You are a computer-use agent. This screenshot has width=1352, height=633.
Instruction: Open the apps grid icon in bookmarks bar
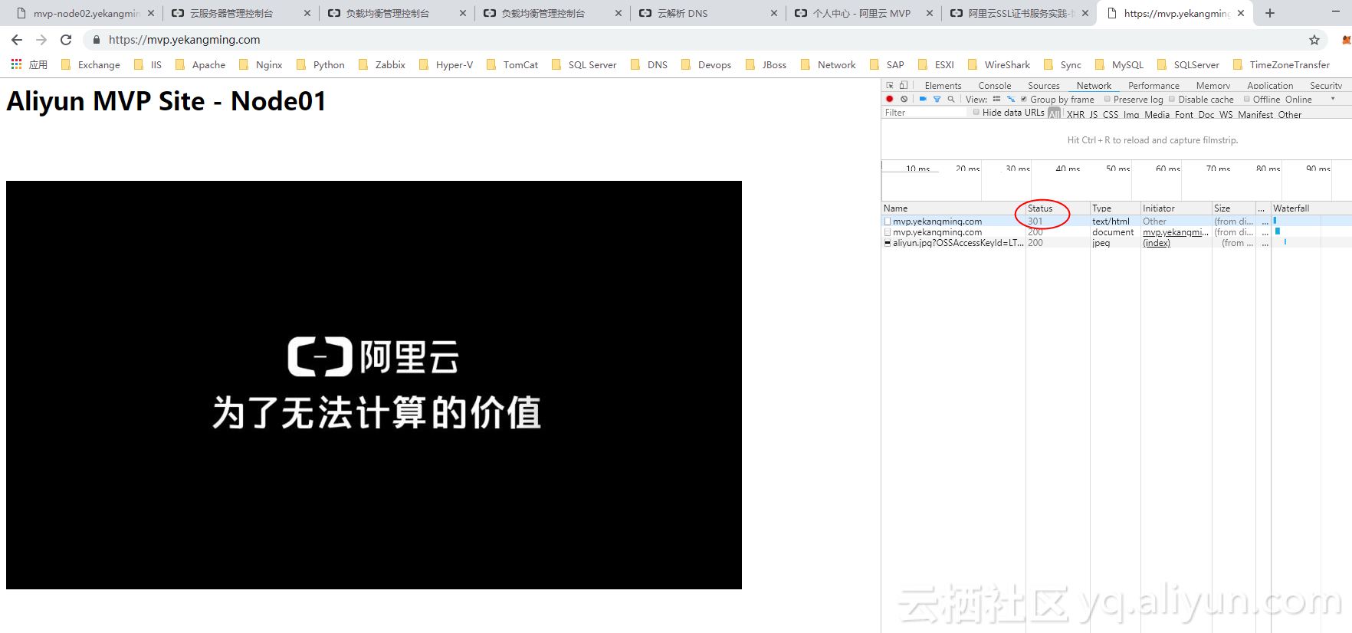click(16, 64)
